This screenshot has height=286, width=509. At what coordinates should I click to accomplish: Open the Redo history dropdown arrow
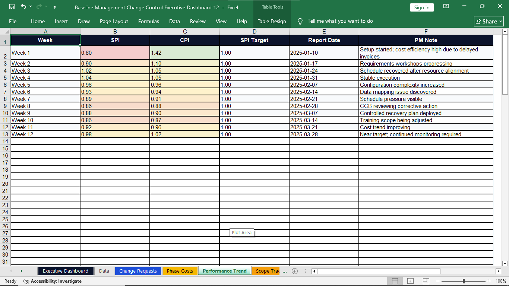[46, 7]
